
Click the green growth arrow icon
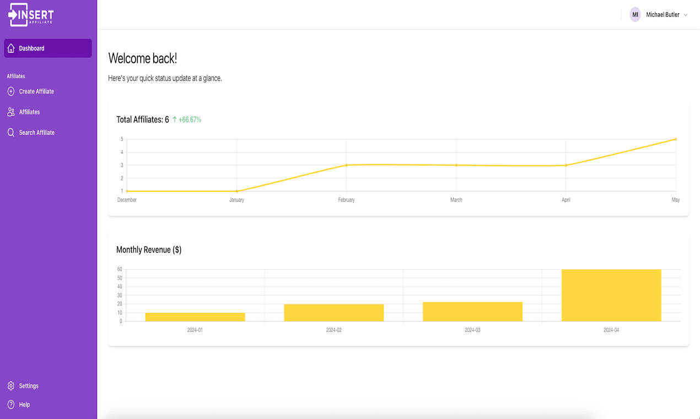[x=175, y=120]
